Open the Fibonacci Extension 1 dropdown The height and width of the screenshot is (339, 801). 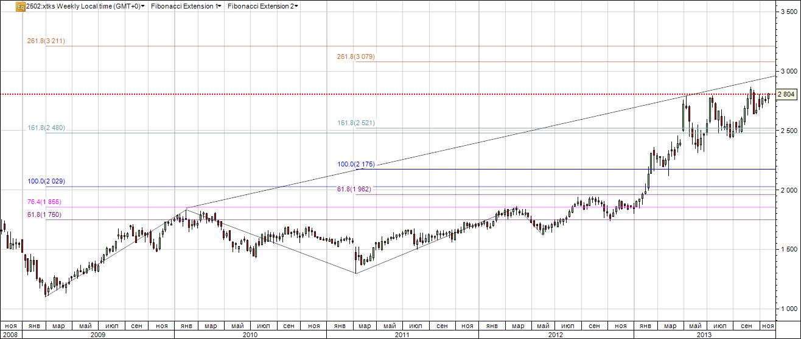coord(186,6)
